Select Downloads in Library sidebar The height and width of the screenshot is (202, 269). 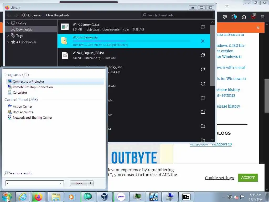tap(31, 29)
